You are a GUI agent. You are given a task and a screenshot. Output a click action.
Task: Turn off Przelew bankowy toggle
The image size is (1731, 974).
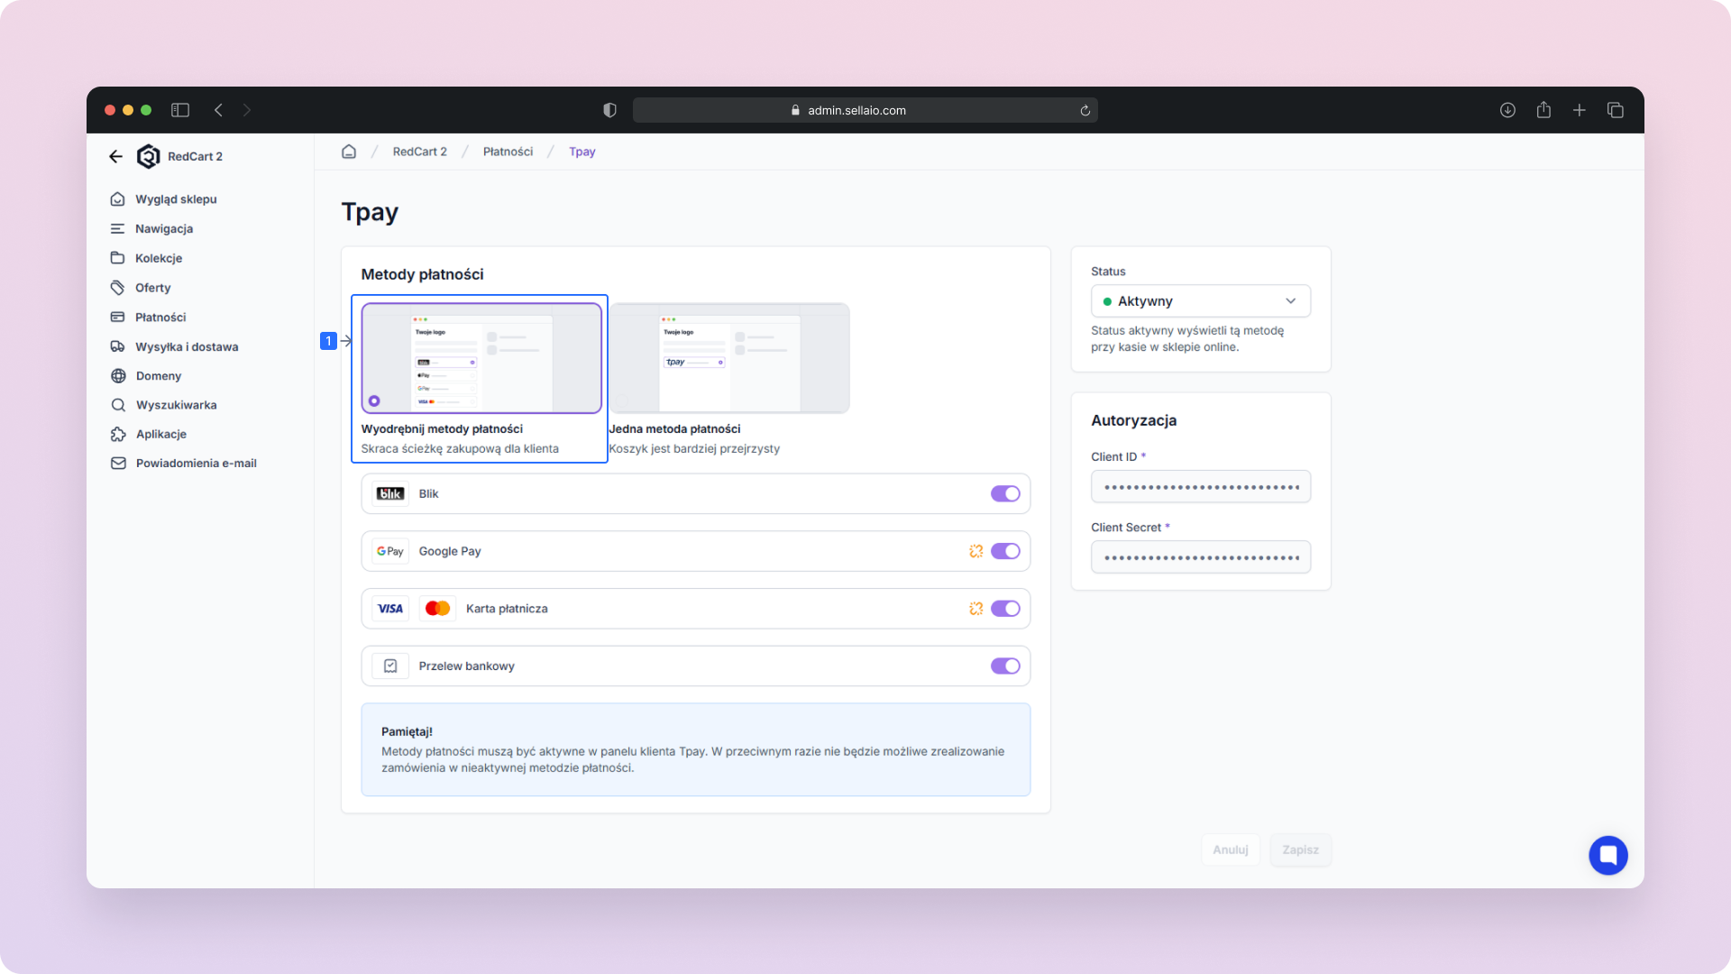(1005, 666)
